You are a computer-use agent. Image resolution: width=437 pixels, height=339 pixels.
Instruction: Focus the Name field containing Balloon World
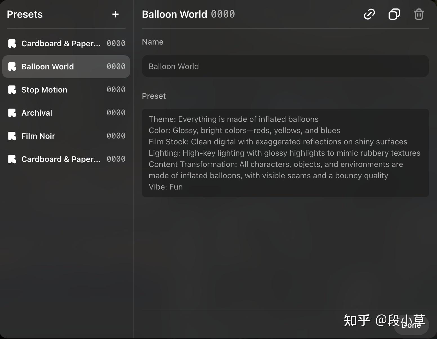(x=286, y=66)
